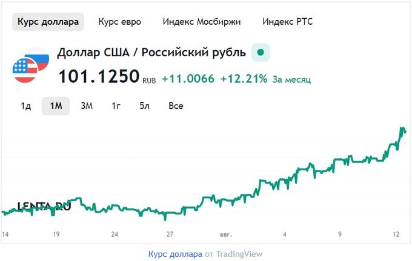Screen dimensions: 412x261
Task: Open the Индекс Мосбиржи tab
Action: point(202,22)
